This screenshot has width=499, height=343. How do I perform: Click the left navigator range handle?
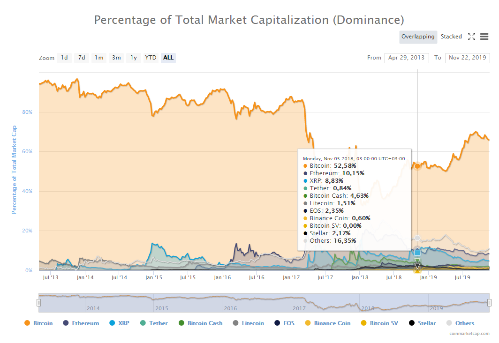click(39, 303)
